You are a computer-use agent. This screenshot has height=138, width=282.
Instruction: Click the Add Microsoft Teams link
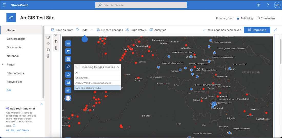(x=17, y=130)
